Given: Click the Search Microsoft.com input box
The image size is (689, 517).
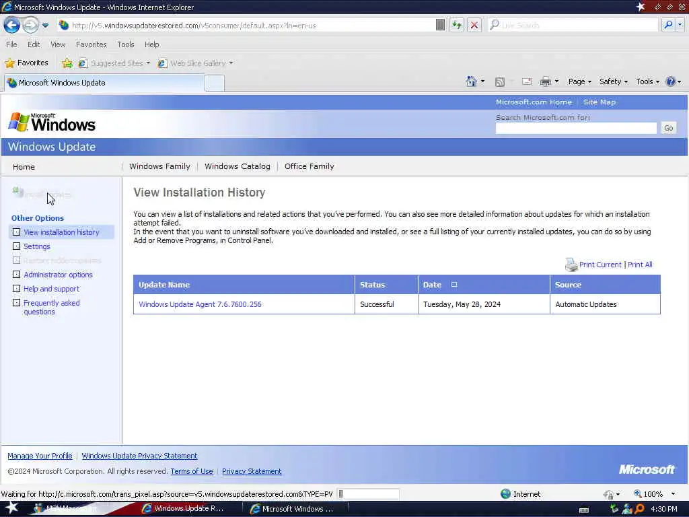Looking at the screenshot, I should (x=576, y=128).
